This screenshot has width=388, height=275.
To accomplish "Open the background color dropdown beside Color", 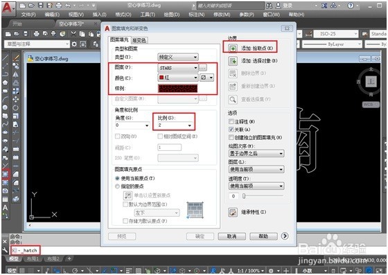I will [207, 78].
